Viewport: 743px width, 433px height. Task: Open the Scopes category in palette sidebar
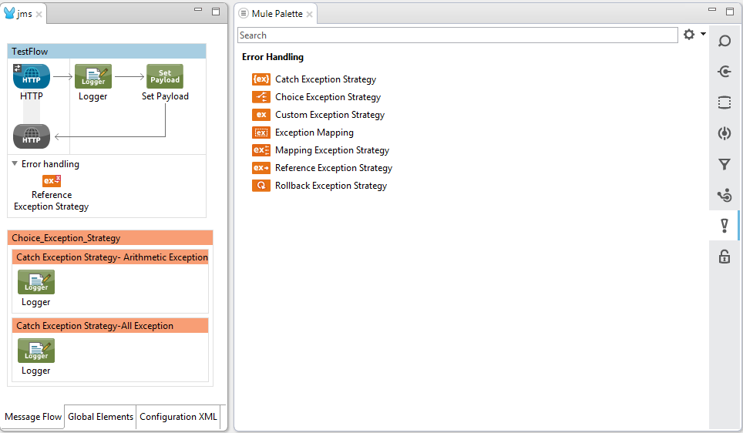click(724, 102)
